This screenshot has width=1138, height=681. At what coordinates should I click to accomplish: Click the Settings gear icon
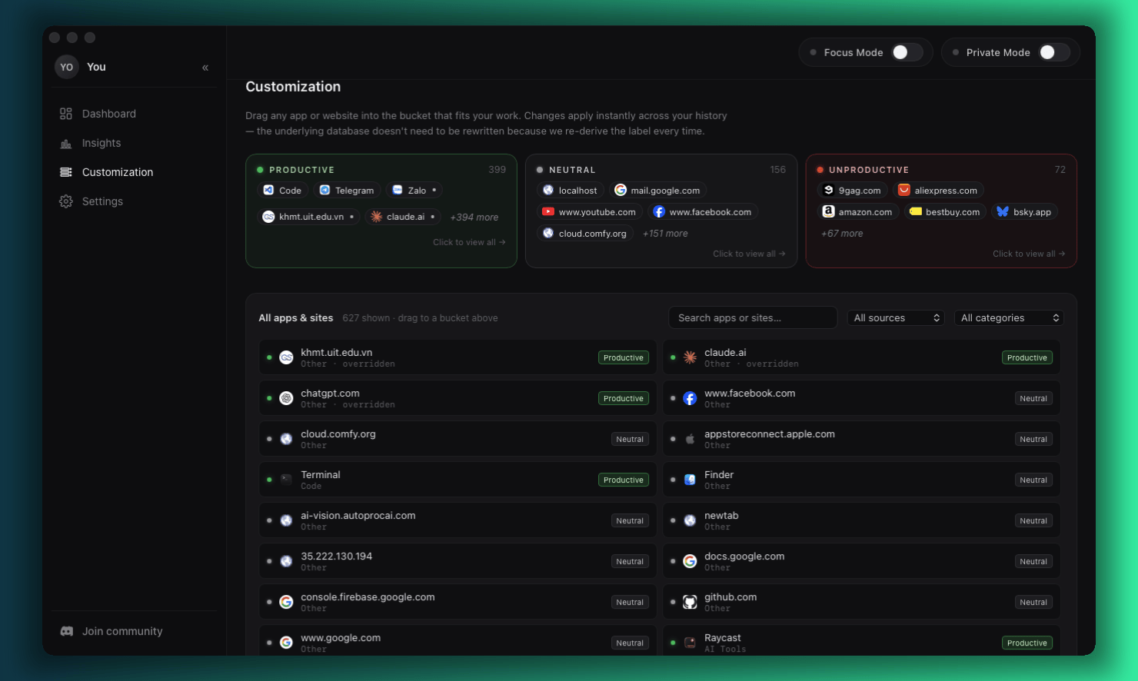tap(66, 201)
